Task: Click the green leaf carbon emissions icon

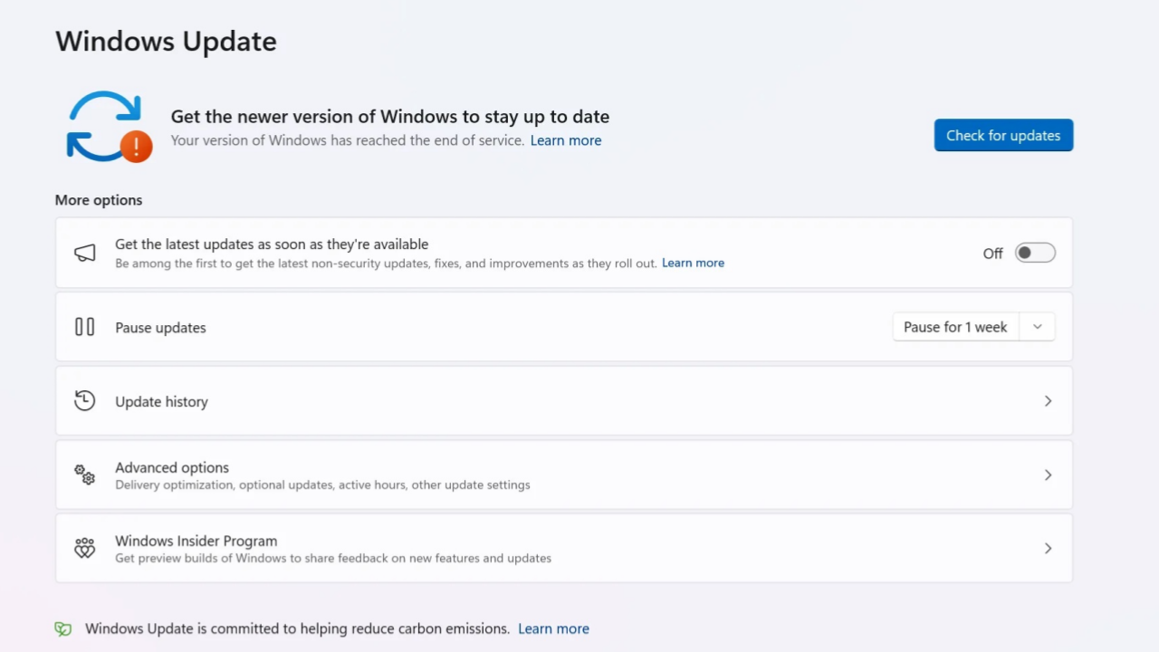Action: click(62, 628)
